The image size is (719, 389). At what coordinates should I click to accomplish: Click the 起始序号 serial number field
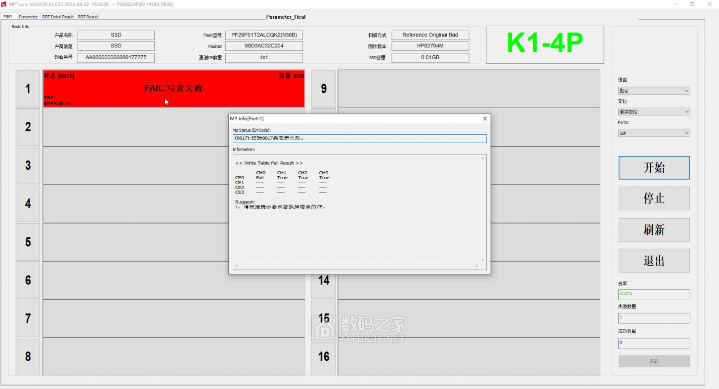click(x=116, y=57)
